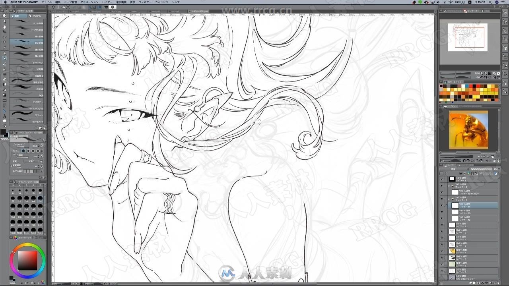Select layer レイヤー 12
Viewport: 509px width, 286px height.
tap(473, 218)
